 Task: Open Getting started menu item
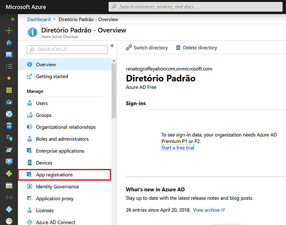(x=65, y=76)
